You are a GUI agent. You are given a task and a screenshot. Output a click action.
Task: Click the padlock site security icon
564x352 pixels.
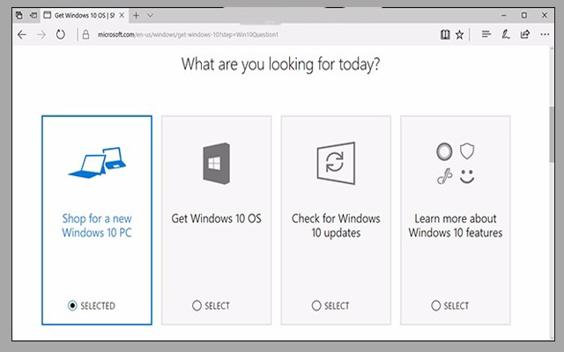click(85, 34)
